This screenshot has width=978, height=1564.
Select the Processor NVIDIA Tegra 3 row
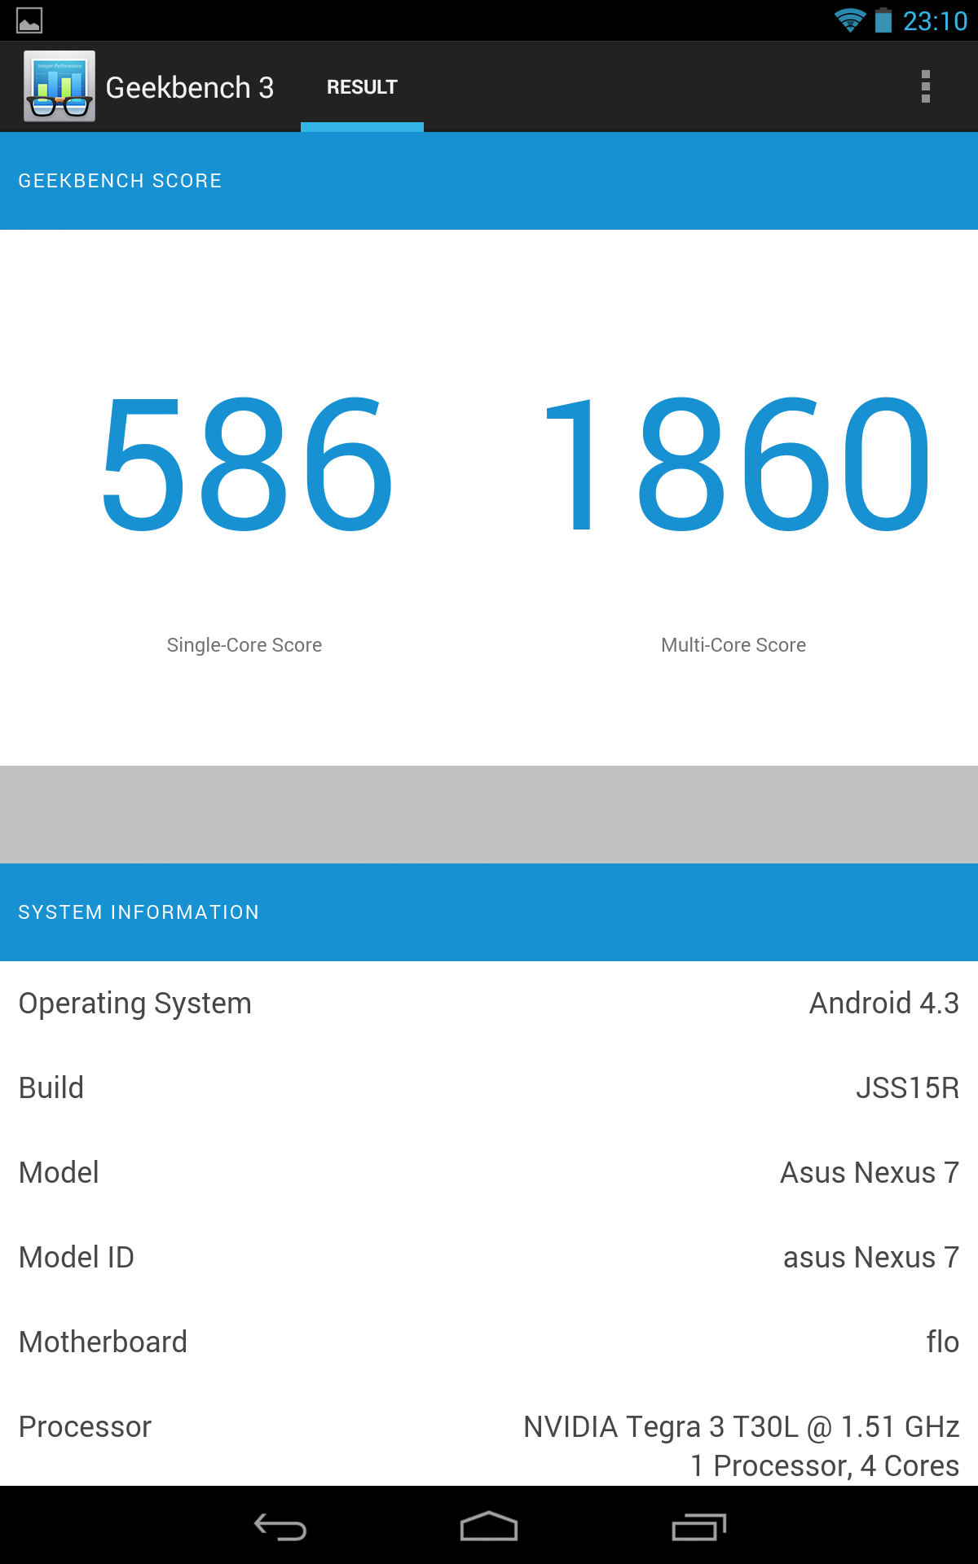[489, 1443]
